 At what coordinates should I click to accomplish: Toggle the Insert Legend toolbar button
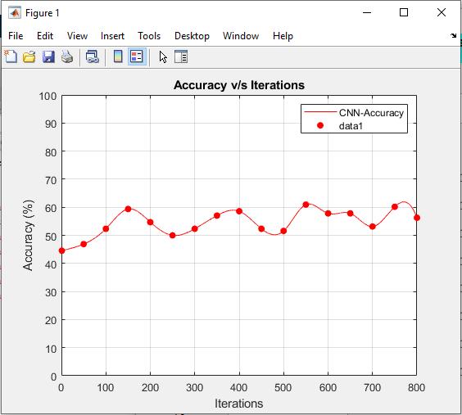[x=137, y=56]
